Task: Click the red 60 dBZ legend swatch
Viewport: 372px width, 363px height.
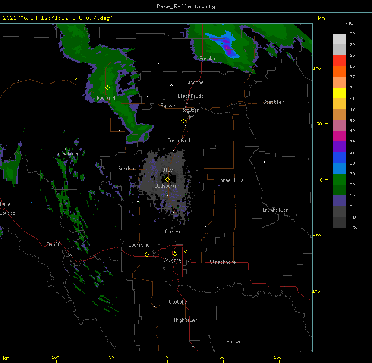Action: point(339,61)
